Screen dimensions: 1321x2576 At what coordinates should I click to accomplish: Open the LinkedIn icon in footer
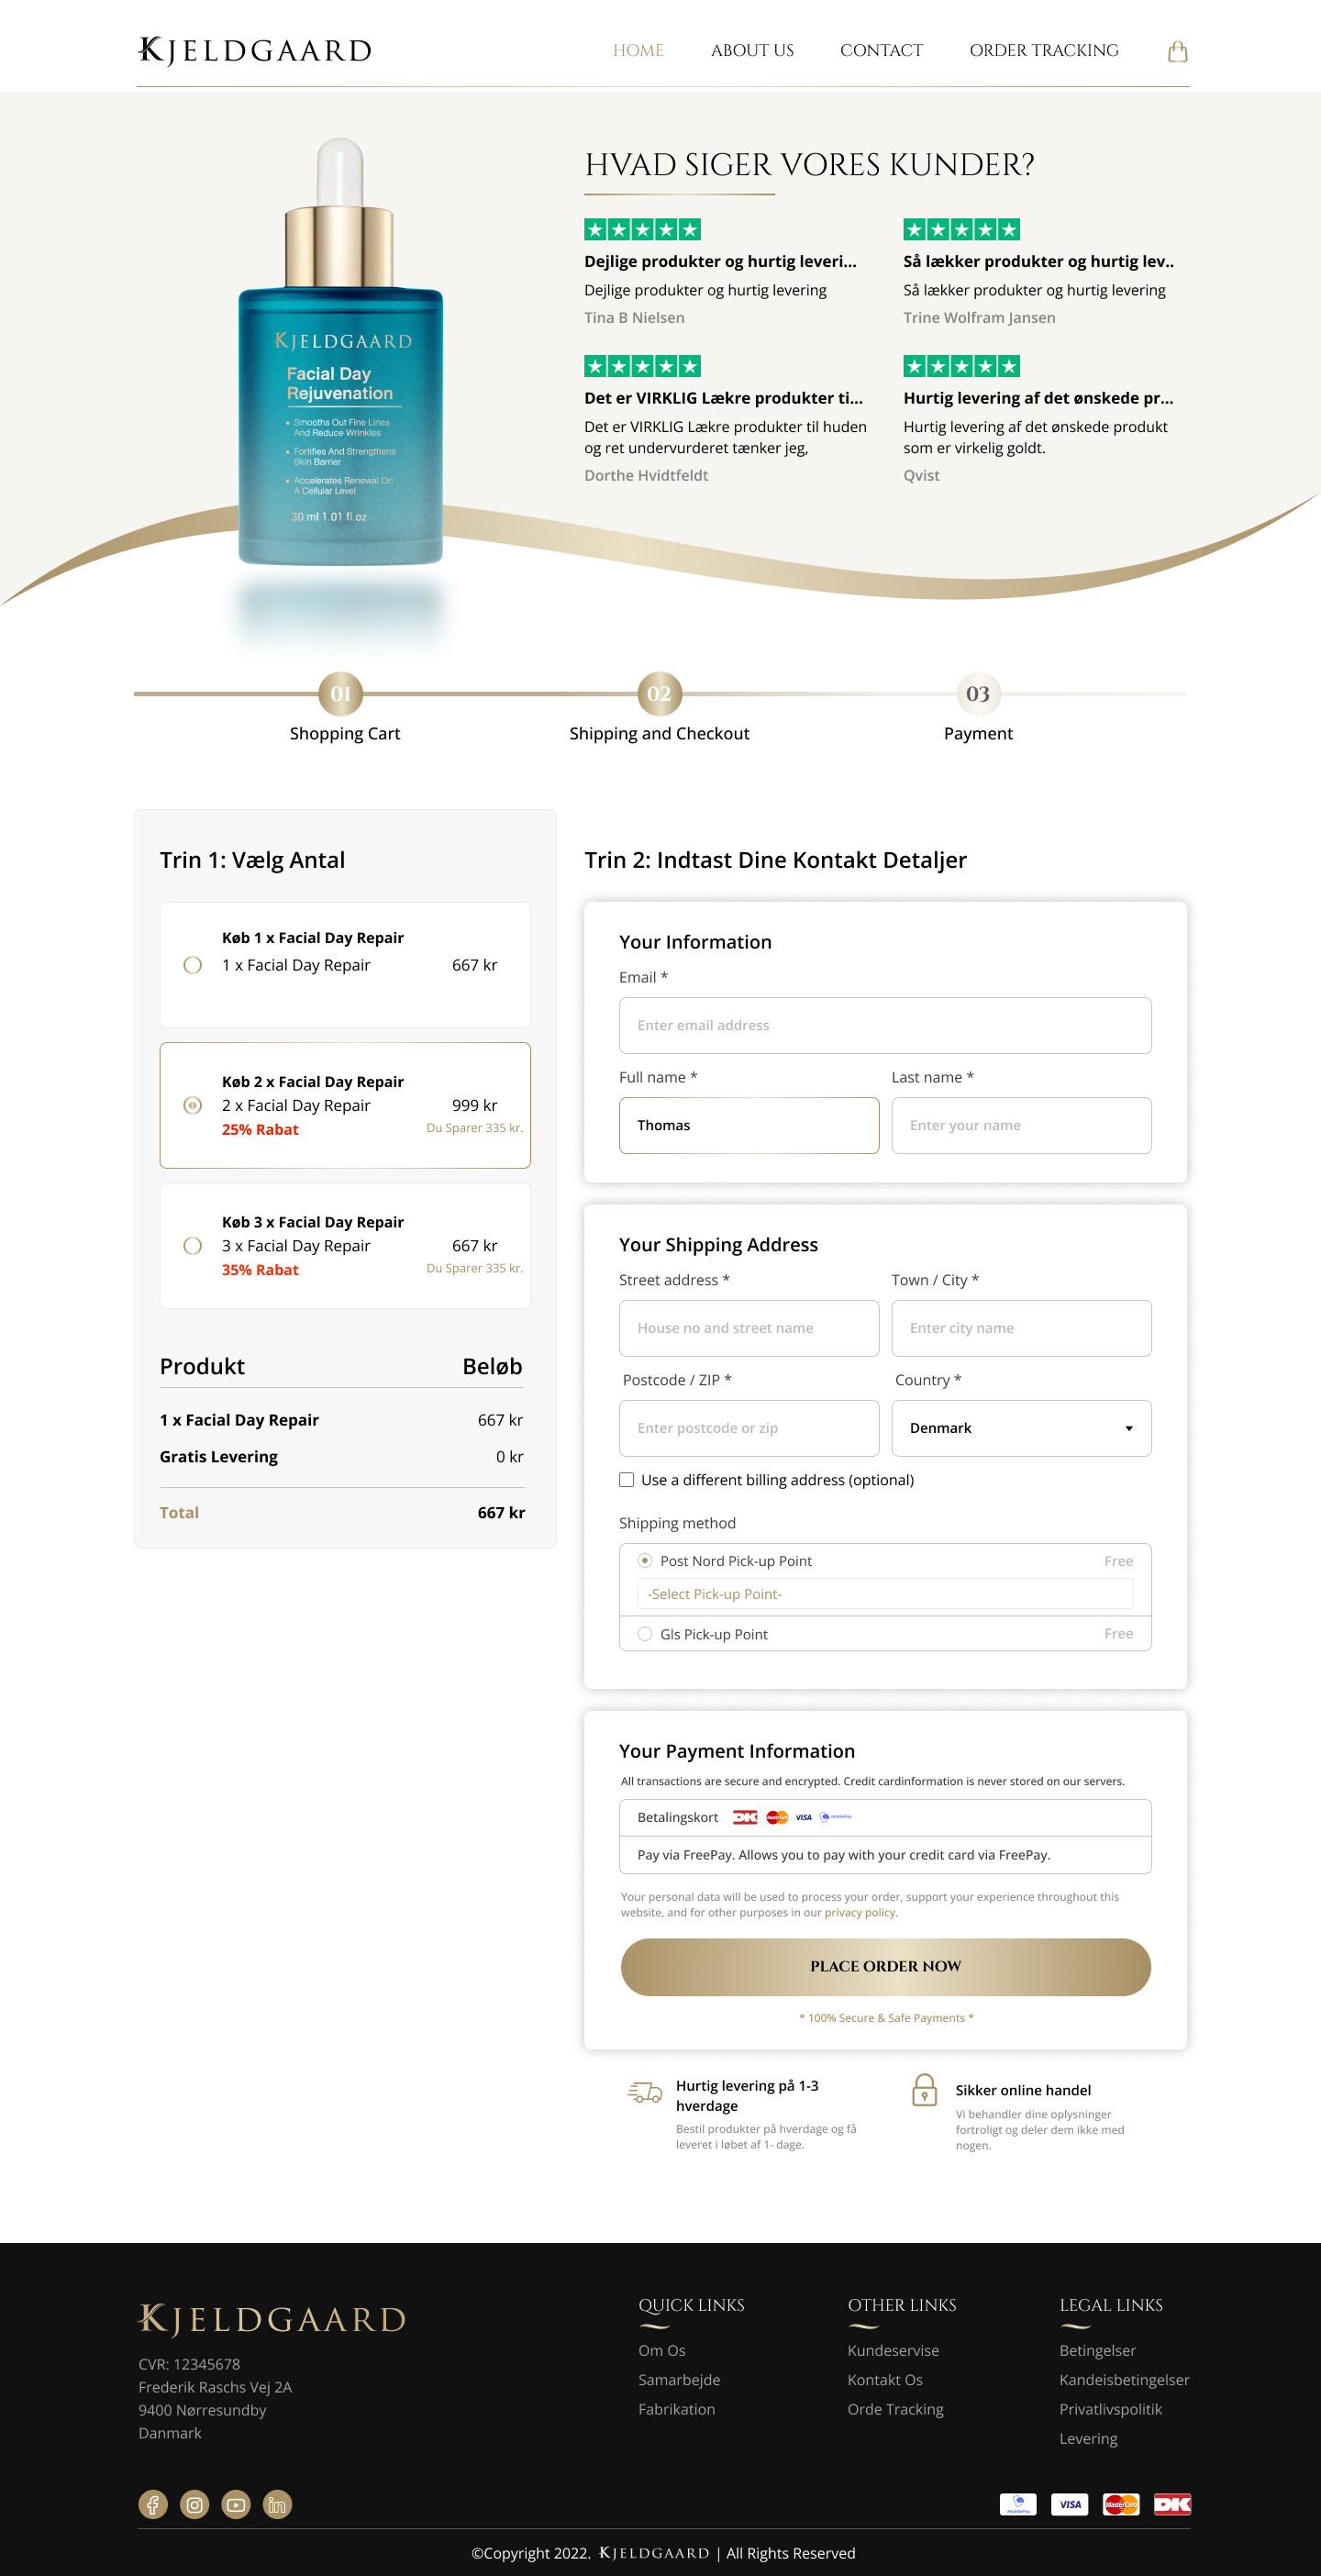[277, 2504]
